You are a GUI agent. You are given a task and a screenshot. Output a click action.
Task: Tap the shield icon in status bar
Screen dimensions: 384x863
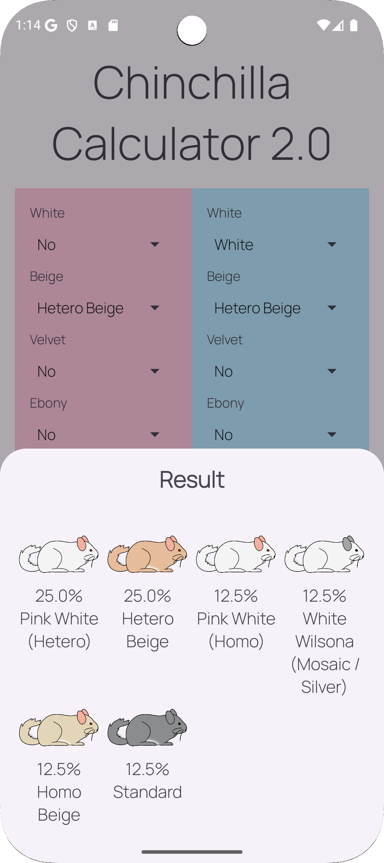point(72,25)
